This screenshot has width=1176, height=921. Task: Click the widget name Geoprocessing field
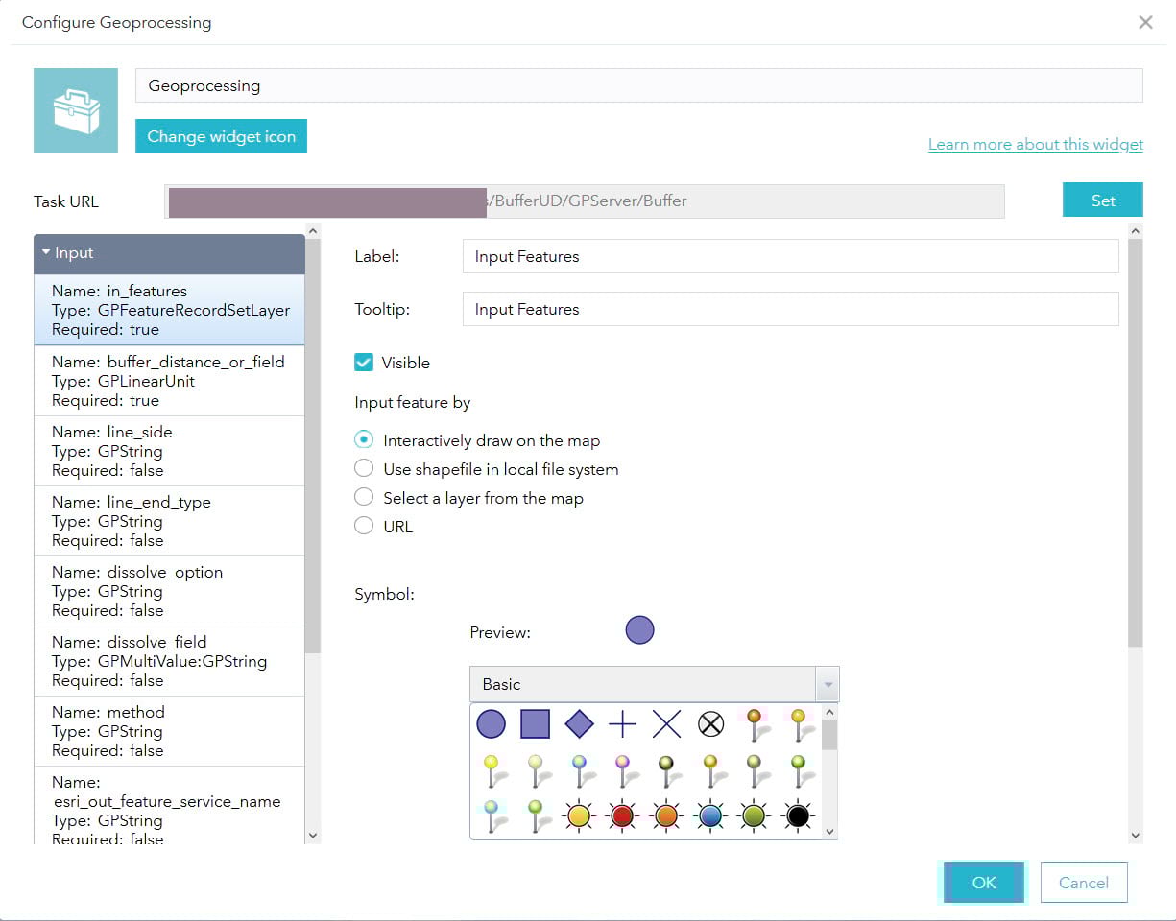[x=639, y=85]
